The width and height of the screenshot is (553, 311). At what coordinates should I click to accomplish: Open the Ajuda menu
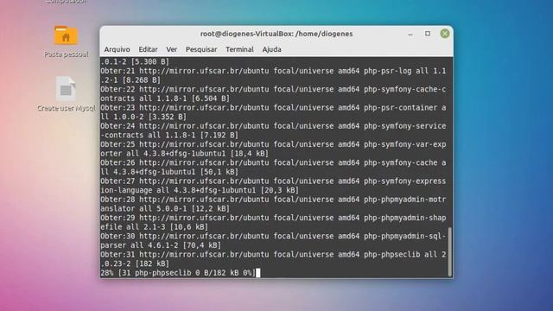[271, 49]
